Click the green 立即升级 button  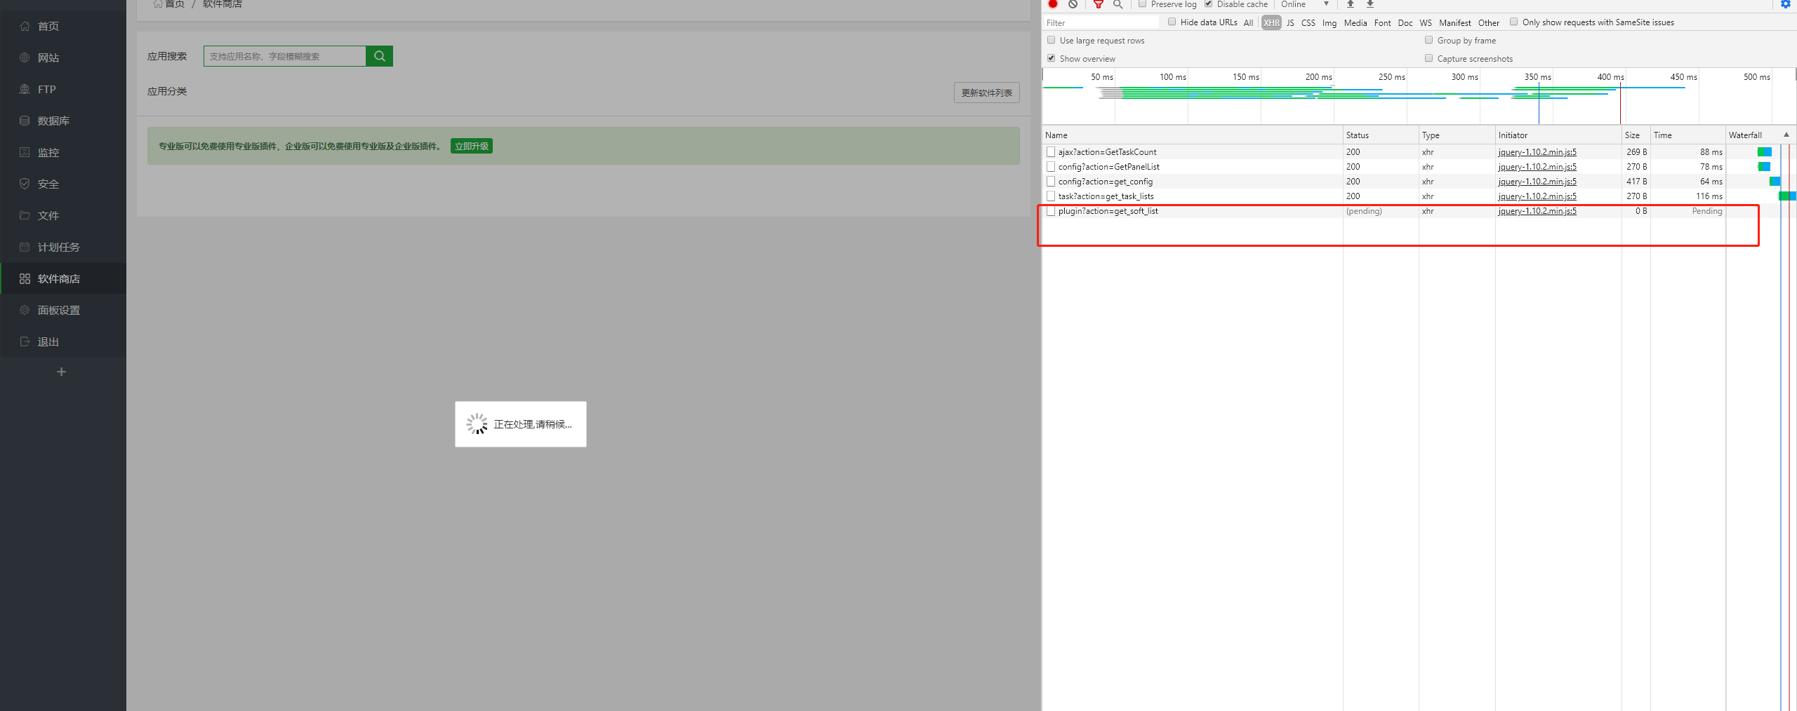point(472,146)
